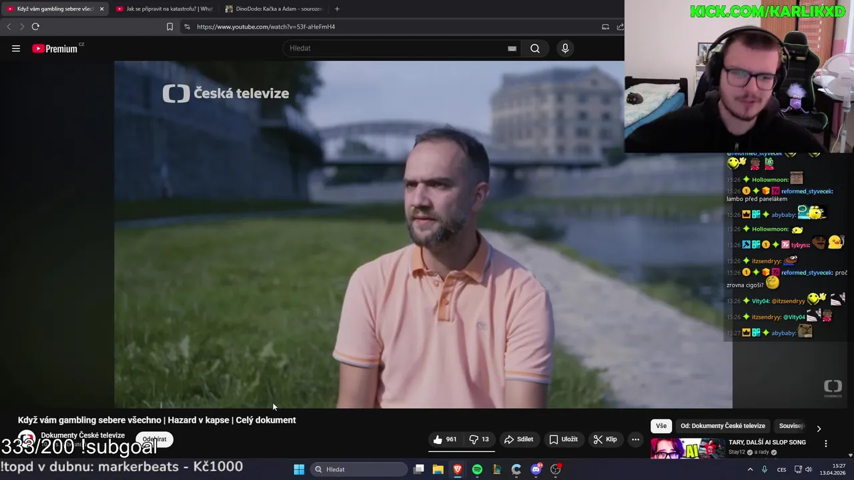854x480 pixels.
Task: Go back in browser history
Action: coord(9,27)
